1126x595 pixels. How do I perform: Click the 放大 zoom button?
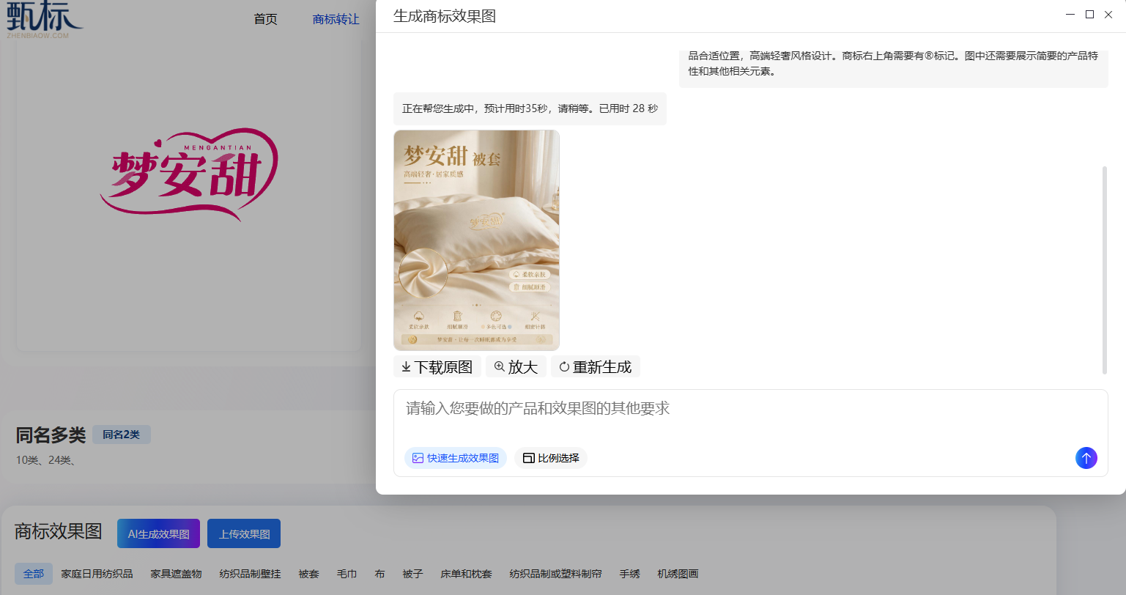516,367
